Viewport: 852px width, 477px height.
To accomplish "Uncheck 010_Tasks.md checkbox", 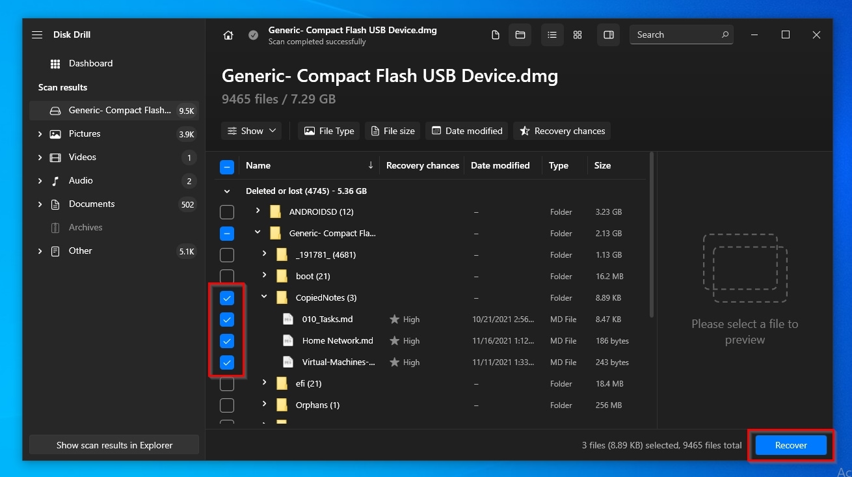I will tap(227, 320).
